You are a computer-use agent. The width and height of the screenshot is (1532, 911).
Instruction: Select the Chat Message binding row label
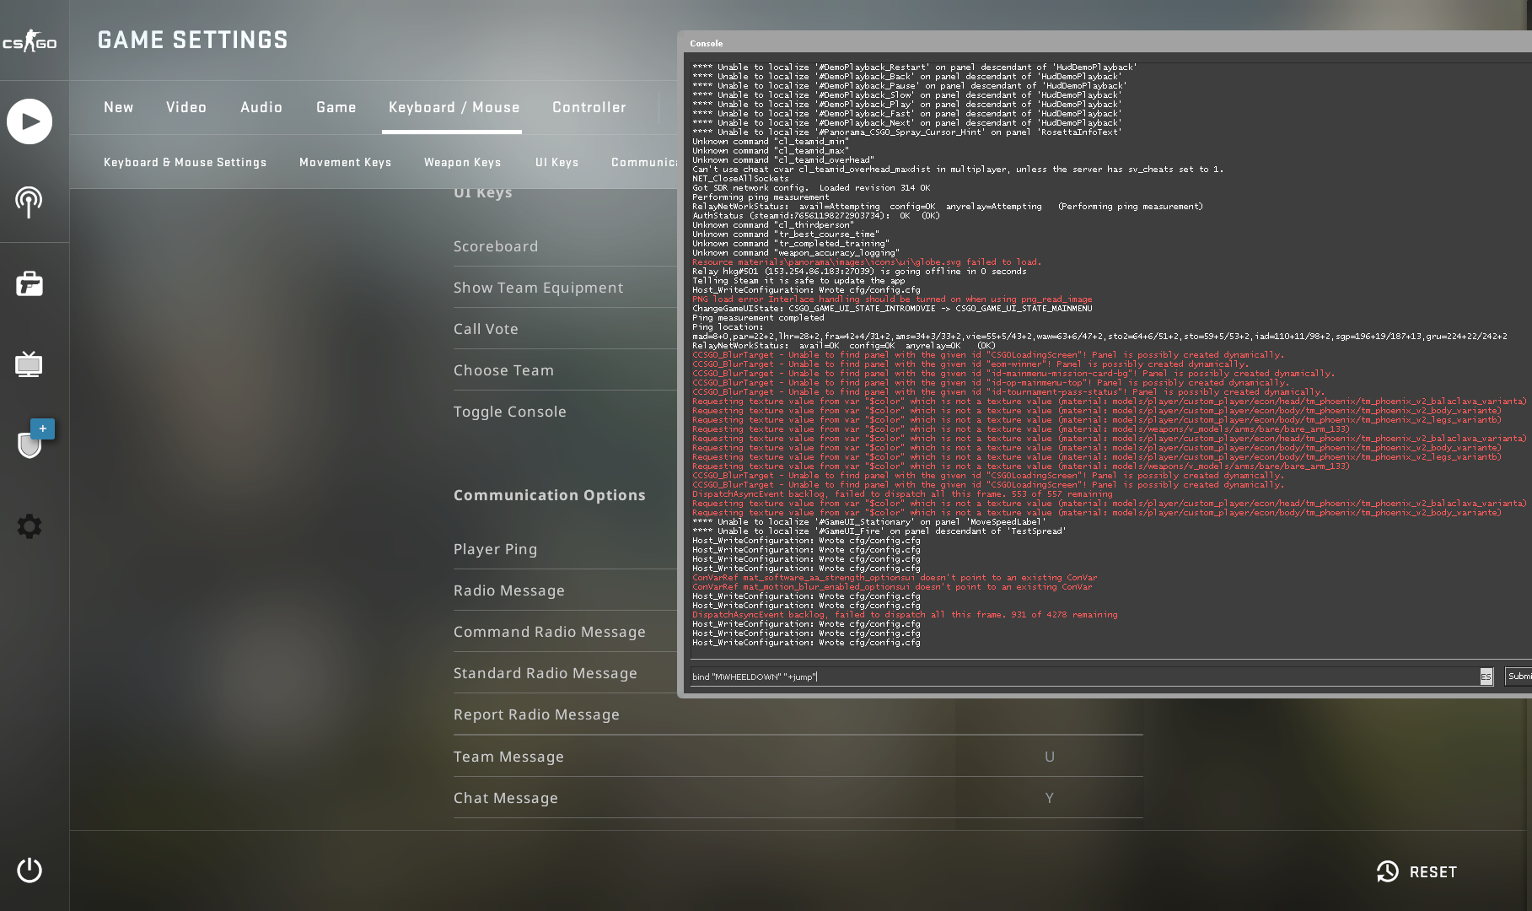click(x=506, y=798)
